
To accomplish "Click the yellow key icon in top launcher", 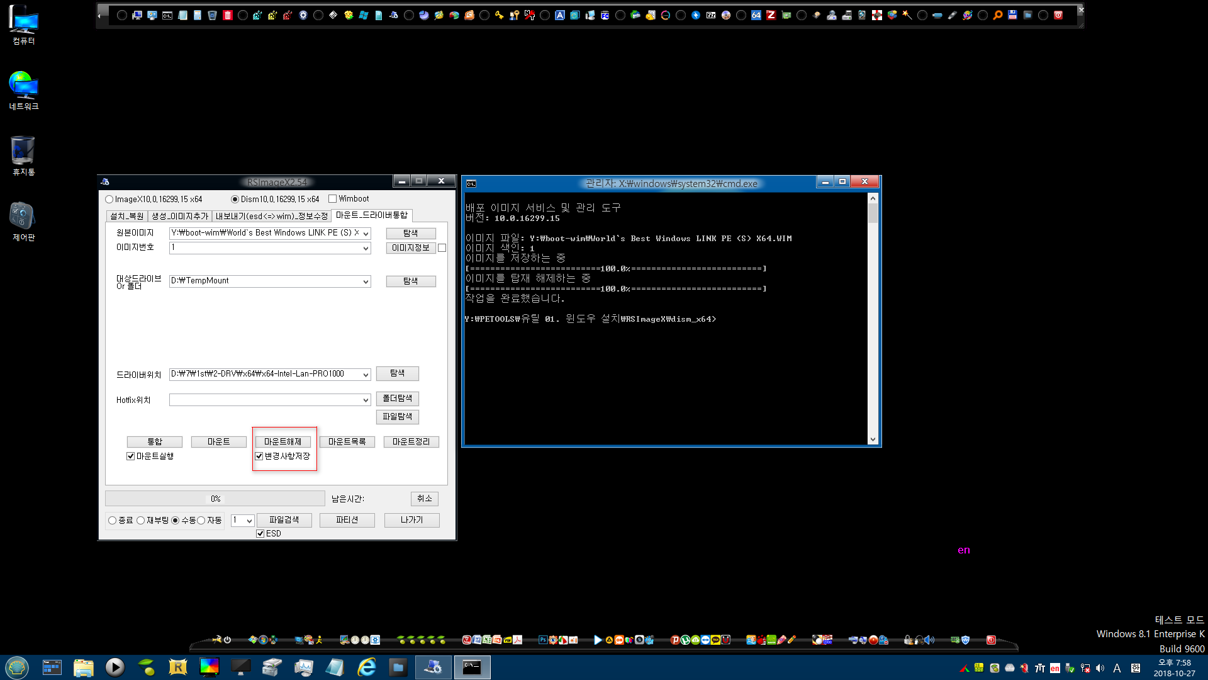I will tap(499, 15).
